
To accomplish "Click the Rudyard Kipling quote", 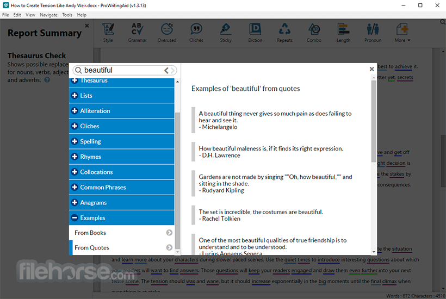I will [275, 184].
